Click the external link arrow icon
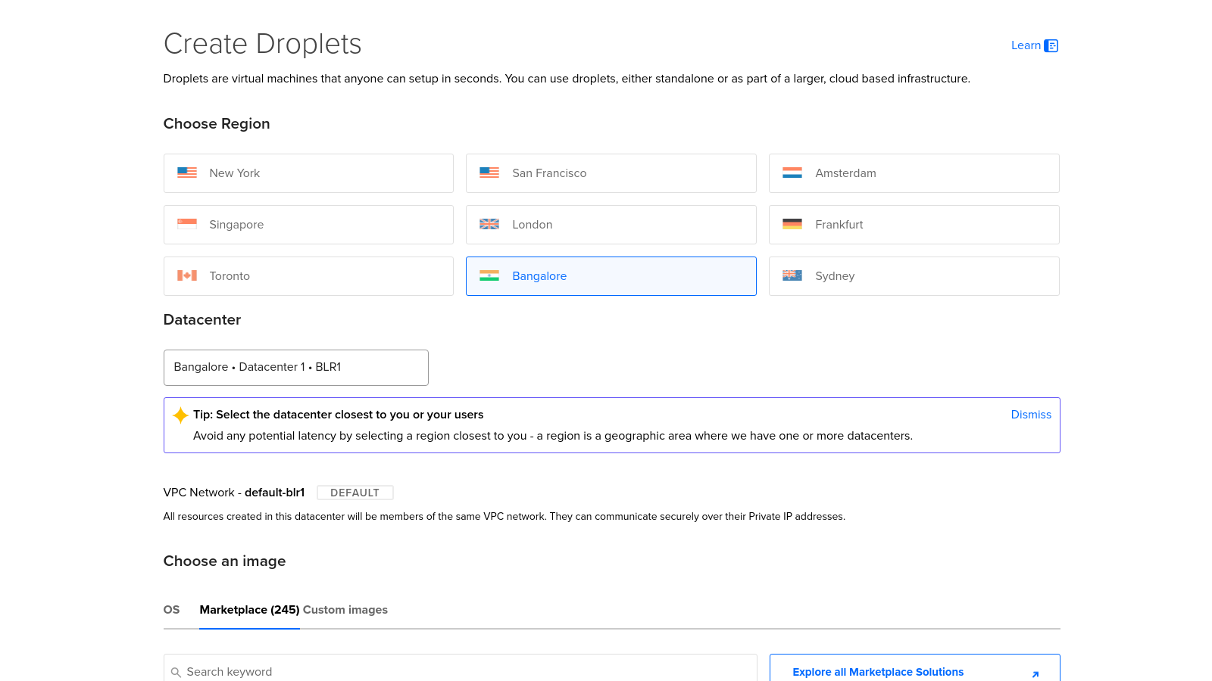 (1036, 674)
